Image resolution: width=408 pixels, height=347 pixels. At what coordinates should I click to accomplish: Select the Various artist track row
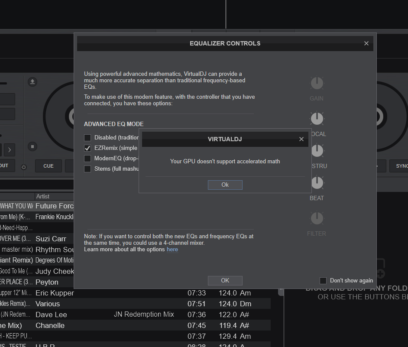tap(135, 304)
